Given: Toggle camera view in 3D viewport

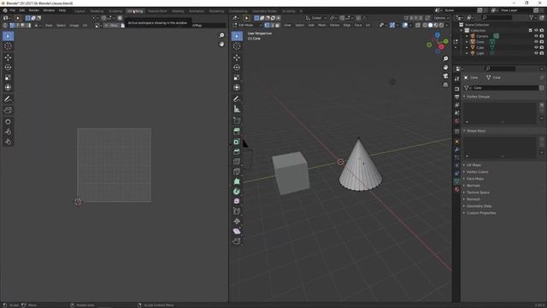Looking at the screenshot, I should click(x=445, y=76).
